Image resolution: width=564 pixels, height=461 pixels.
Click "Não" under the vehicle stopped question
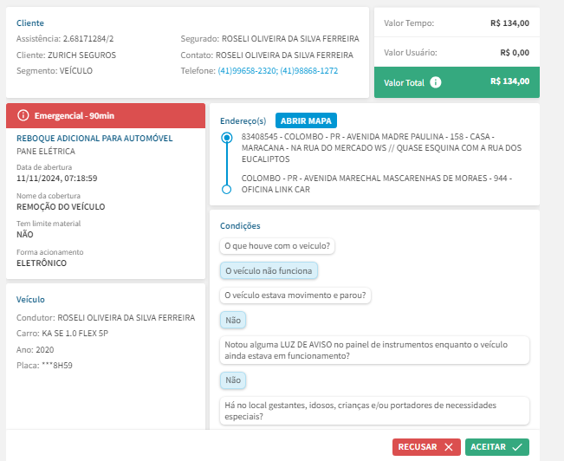tap(232, 320)
